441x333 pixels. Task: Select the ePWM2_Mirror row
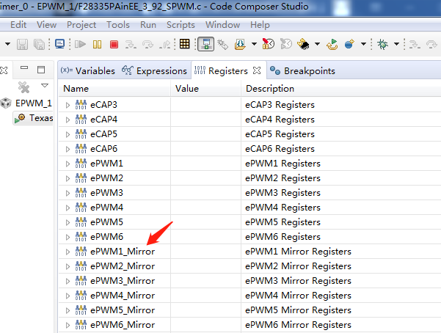(x=249, y=266)
